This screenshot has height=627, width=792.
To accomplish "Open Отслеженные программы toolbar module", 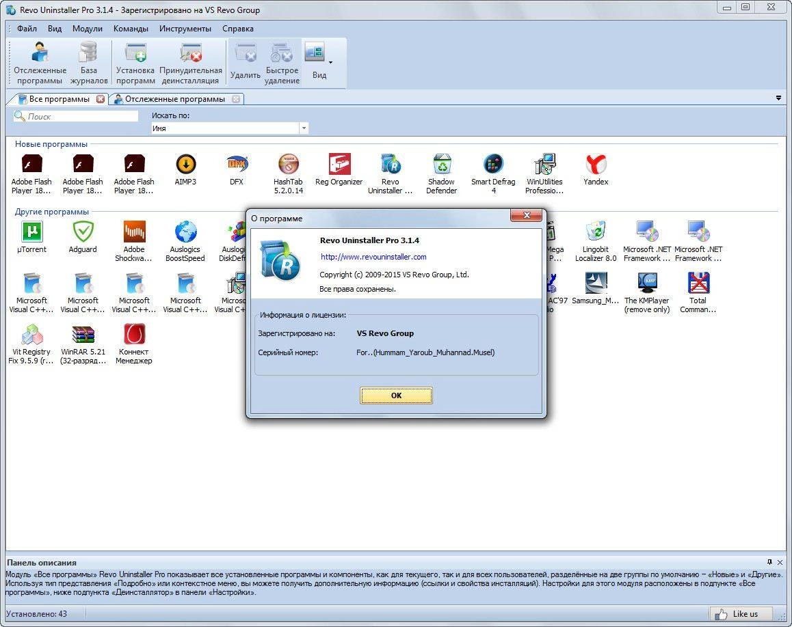I will pyautogui.click(x=40, y=64).
